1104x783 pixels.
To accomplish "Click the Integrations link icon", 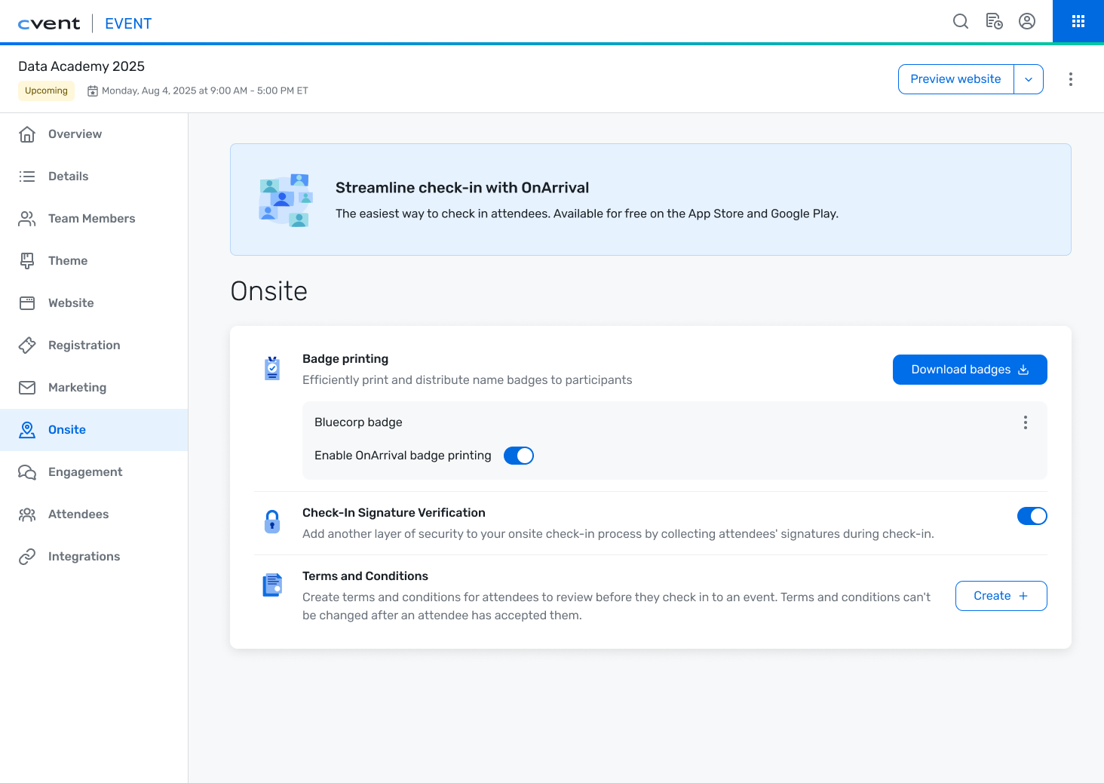I will tap(27, 557).
